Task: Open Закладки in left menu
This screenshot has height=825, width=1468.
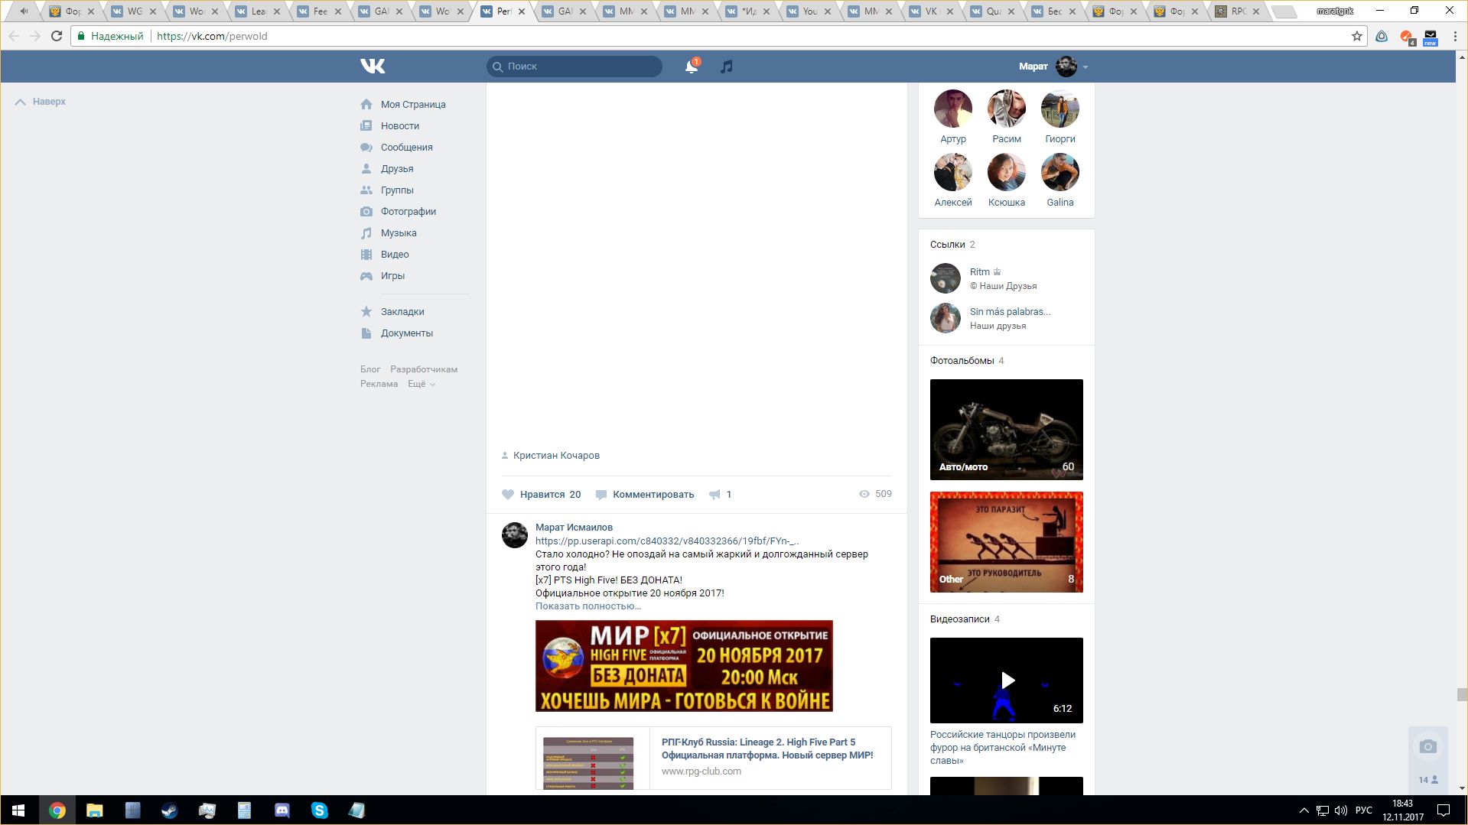Action: point(402,312)
